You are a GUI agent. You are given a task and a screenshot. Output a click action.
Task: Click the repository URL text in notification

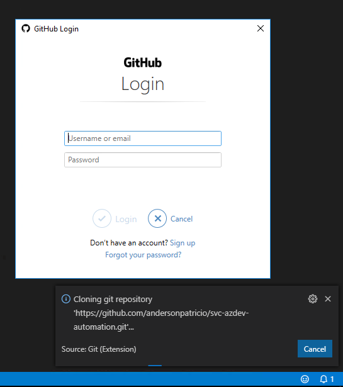pyautogui.click(x=161, y=320)
